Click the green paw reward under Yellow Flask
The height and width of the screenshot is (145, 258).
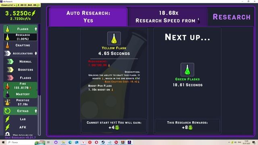tap(117, 127)
